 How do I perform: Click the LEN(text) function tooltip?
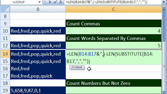pos(76,67)
